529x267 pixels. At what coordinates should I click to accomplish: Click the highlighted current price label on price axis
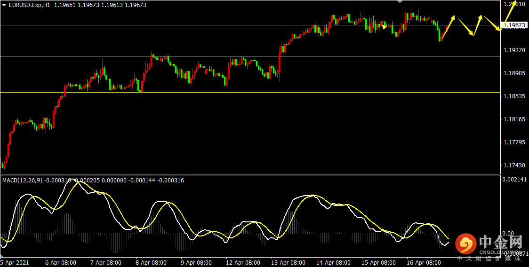click(514, 25)
